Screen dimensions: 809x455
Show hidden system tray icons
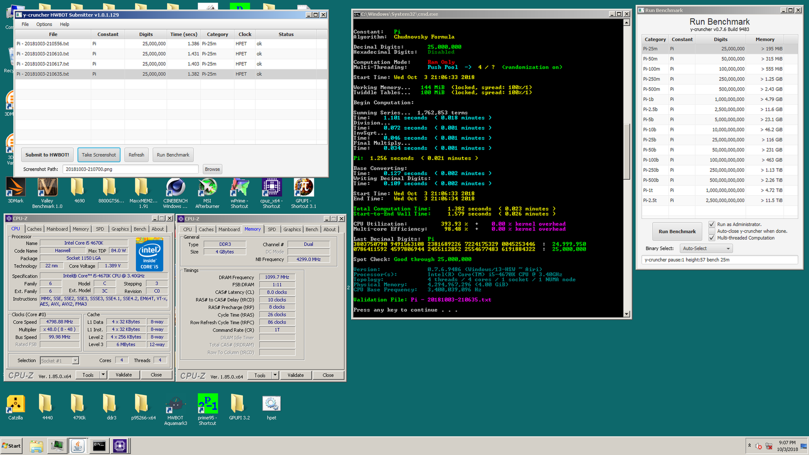[749, 446]
